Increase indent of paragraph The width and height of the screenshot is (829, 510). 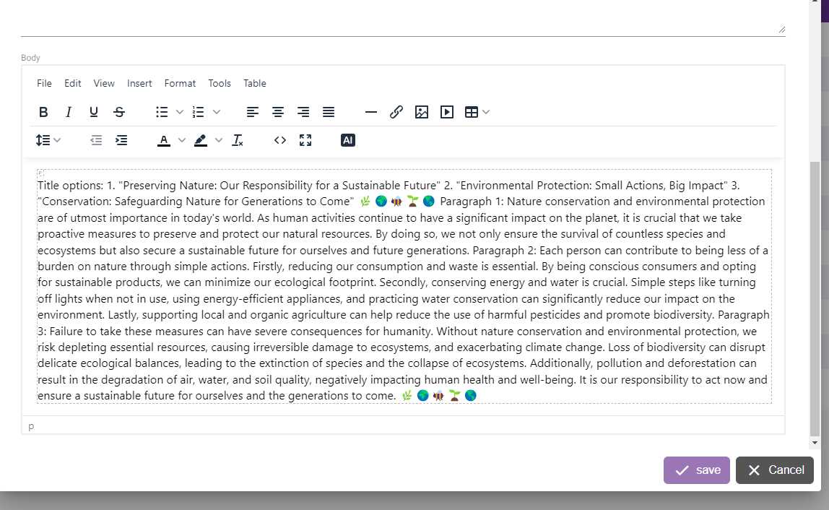(x=121, y=140)
